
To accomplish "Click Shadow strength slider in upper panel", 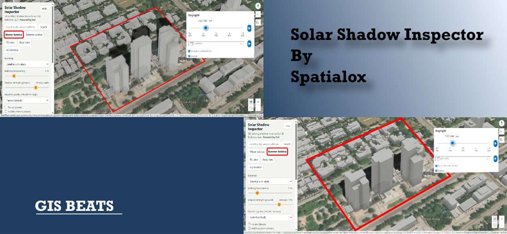I will pos(27,87).
